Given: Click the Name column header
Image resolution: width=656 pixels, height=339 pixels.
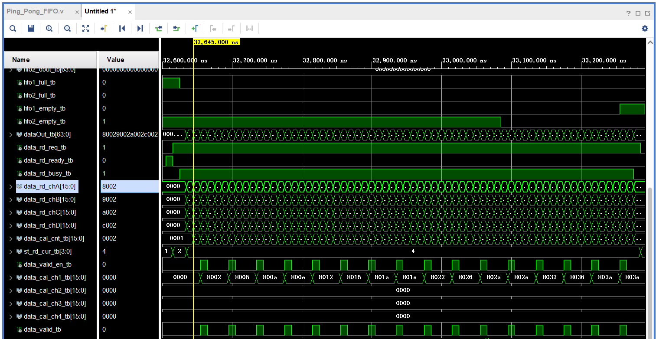Looking at the screenshot, I should coord(50,60).
